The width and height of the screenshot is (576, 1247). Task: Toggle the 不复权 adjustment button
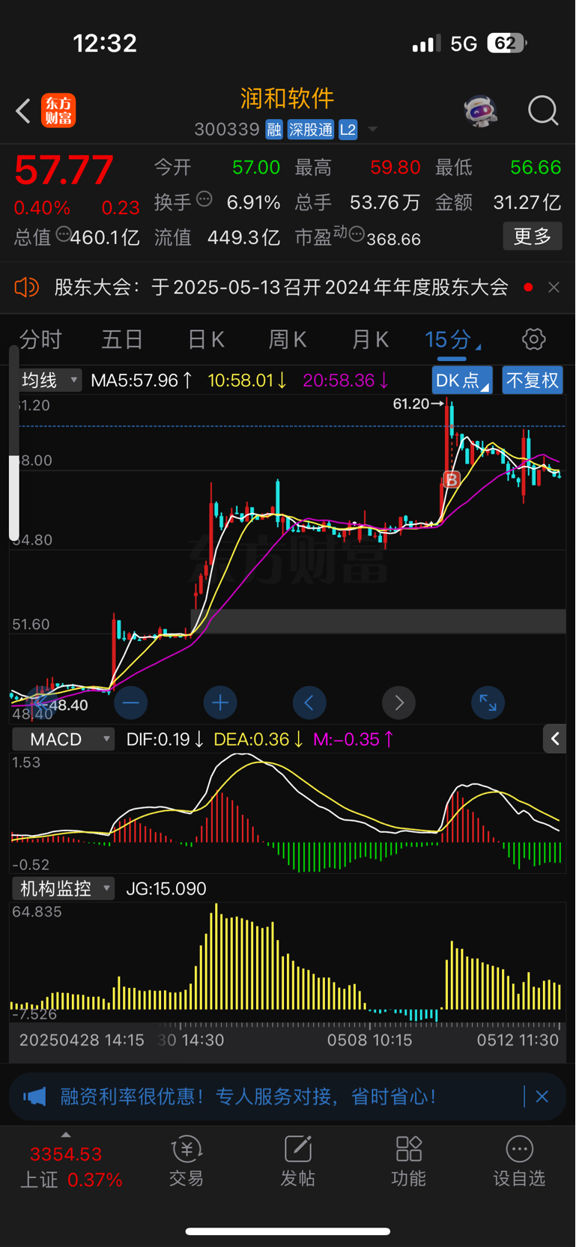[533, 380]
